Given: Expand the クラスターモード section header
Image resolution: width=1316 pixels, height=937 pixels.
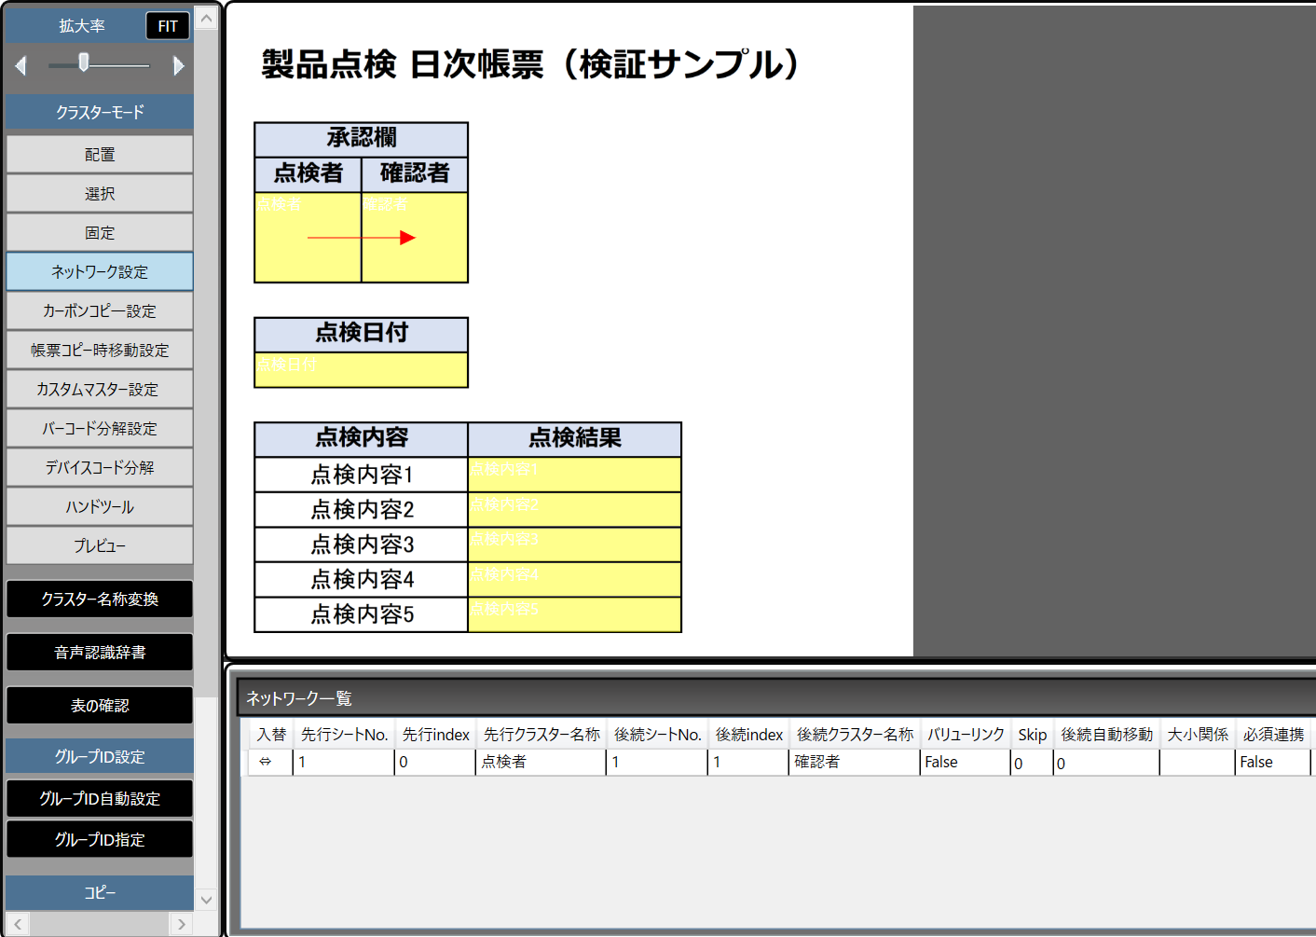Looking at the screenshot, I should (x=100, y=112).
